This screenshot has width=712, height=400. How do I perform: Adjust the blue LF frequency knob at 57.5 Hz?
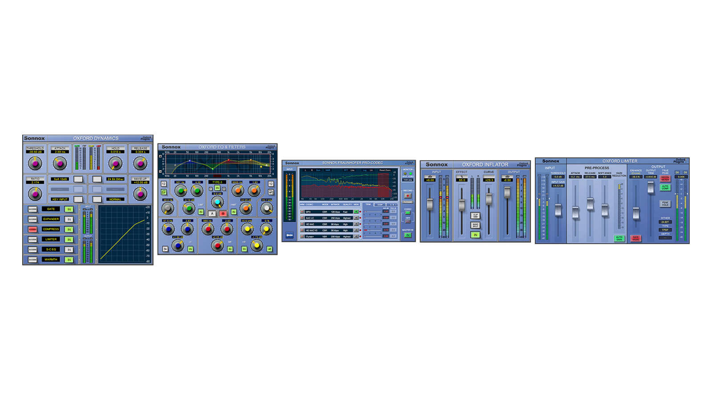pos(168,229)
